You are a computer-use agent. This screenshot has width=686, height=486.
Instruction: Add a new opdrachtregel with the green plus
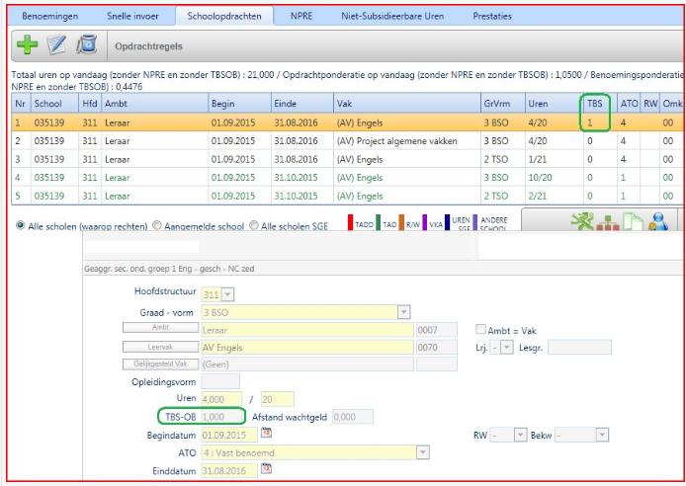[27, 45]
